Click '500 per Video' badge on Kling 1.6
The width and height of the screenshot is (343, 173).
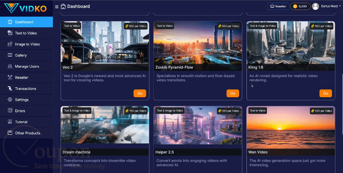(x=321, y=26)
